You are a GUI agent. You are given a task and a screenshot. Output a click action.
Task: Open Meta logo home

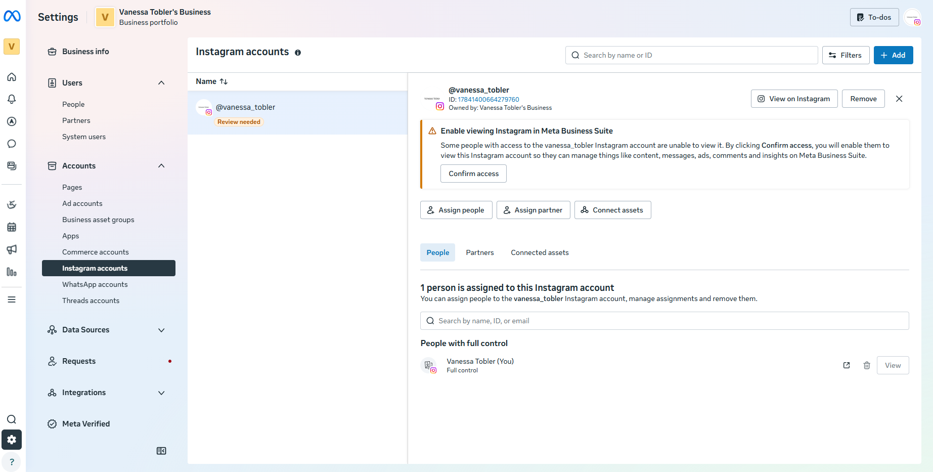click(x=12, y=16)
